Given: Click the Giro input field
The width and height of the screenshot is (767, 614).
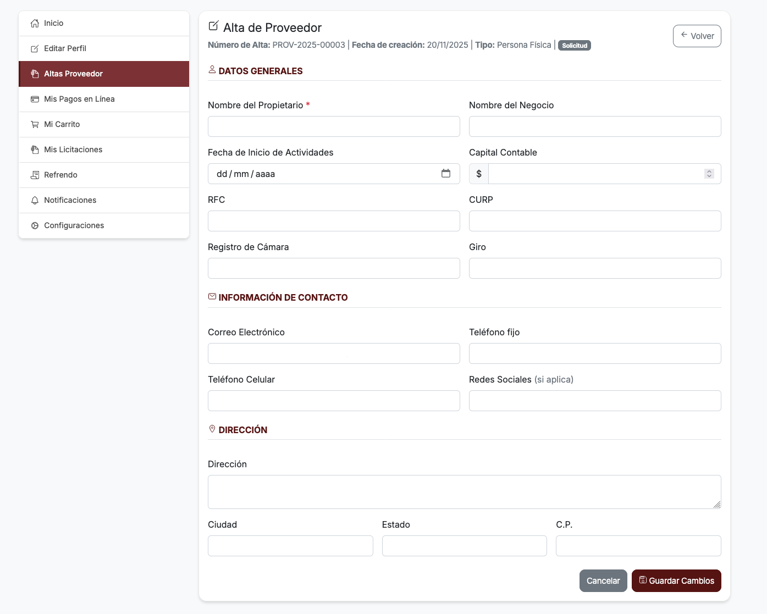Looking at the screenshot, I should [595, 268].
